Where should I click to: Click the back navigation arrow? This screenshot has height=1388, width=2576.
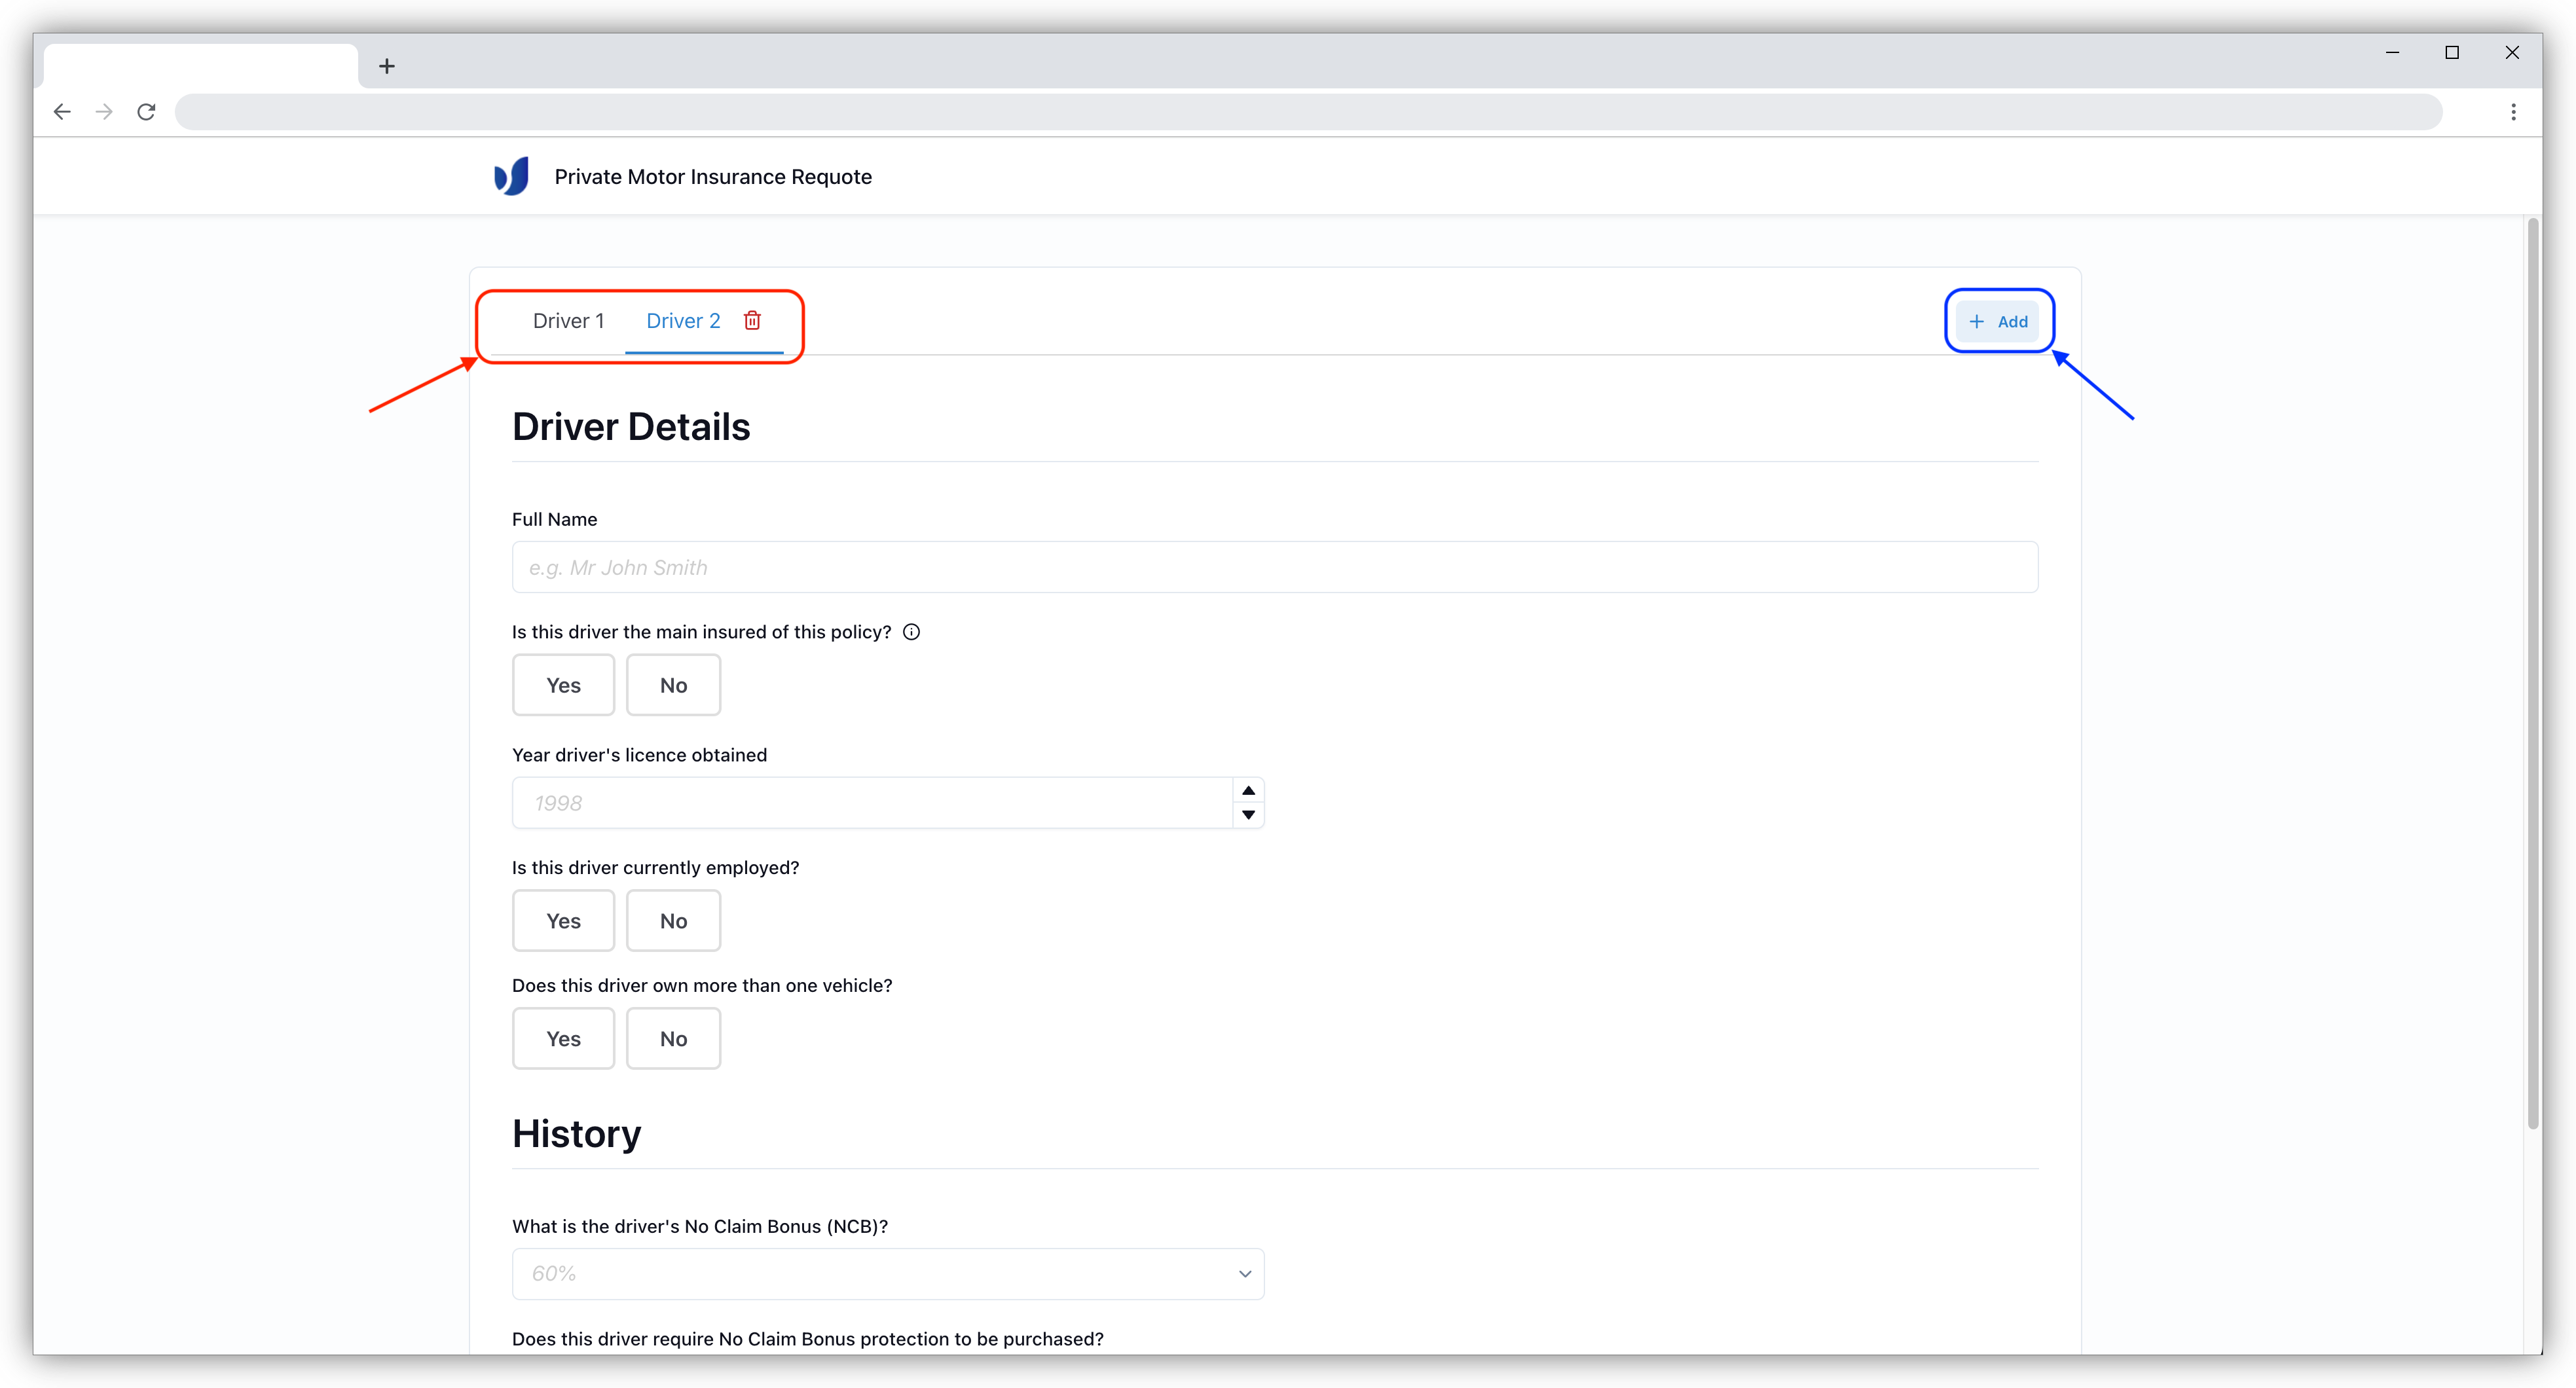point(62,111)
